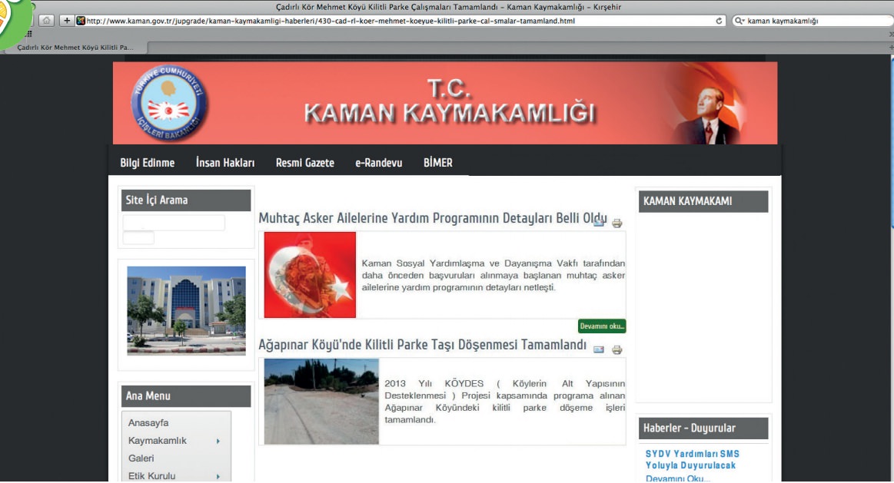
Task: Open the search magnifier dropdown in search field
Action: [x=739, y=21]
